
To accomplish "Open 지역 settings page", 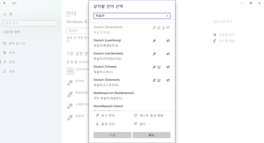I will [31, 53].
